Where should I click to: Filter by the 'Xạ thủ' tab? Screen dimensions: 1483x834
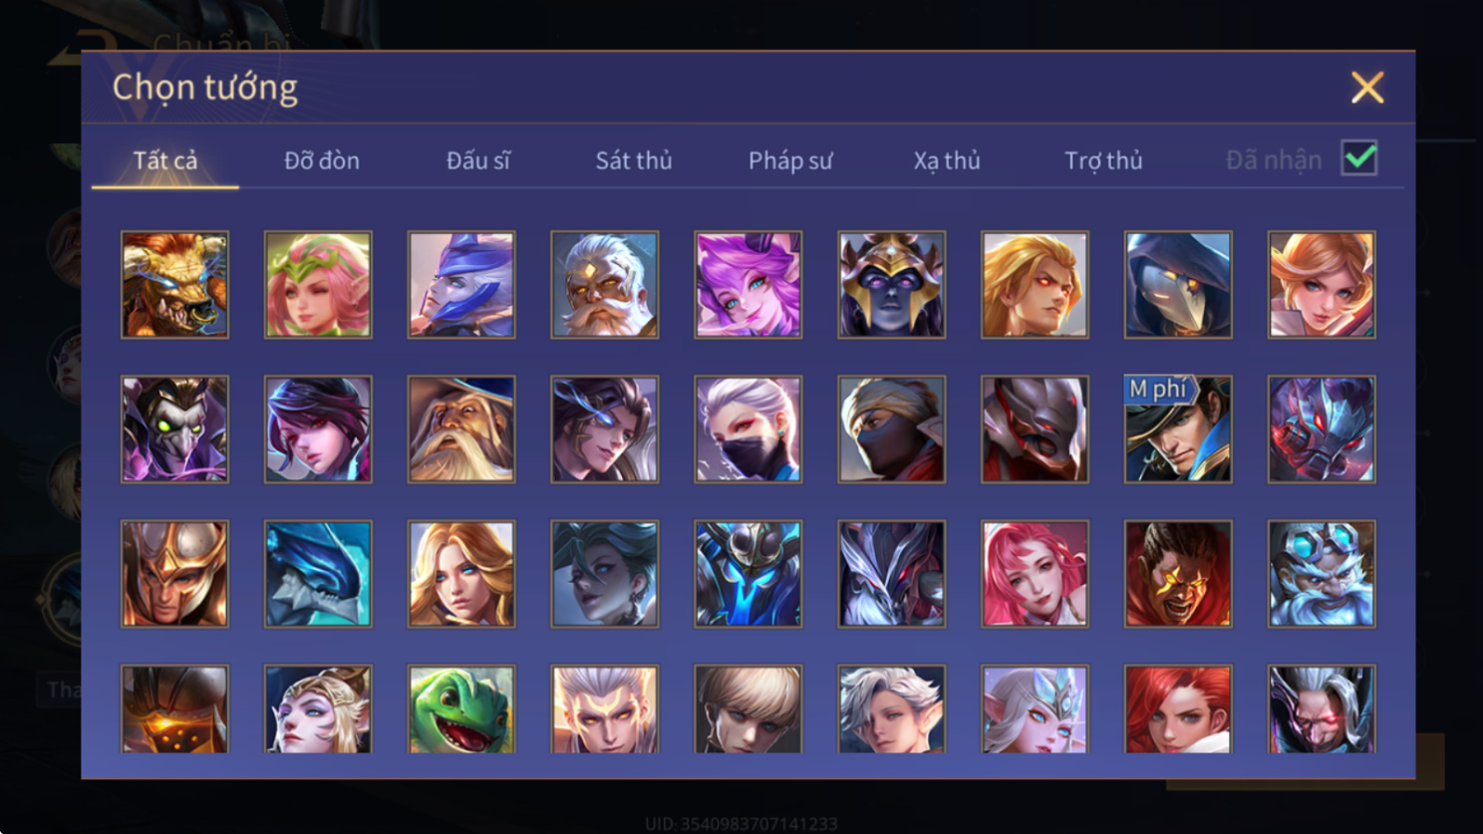click(x=947, y=160)
